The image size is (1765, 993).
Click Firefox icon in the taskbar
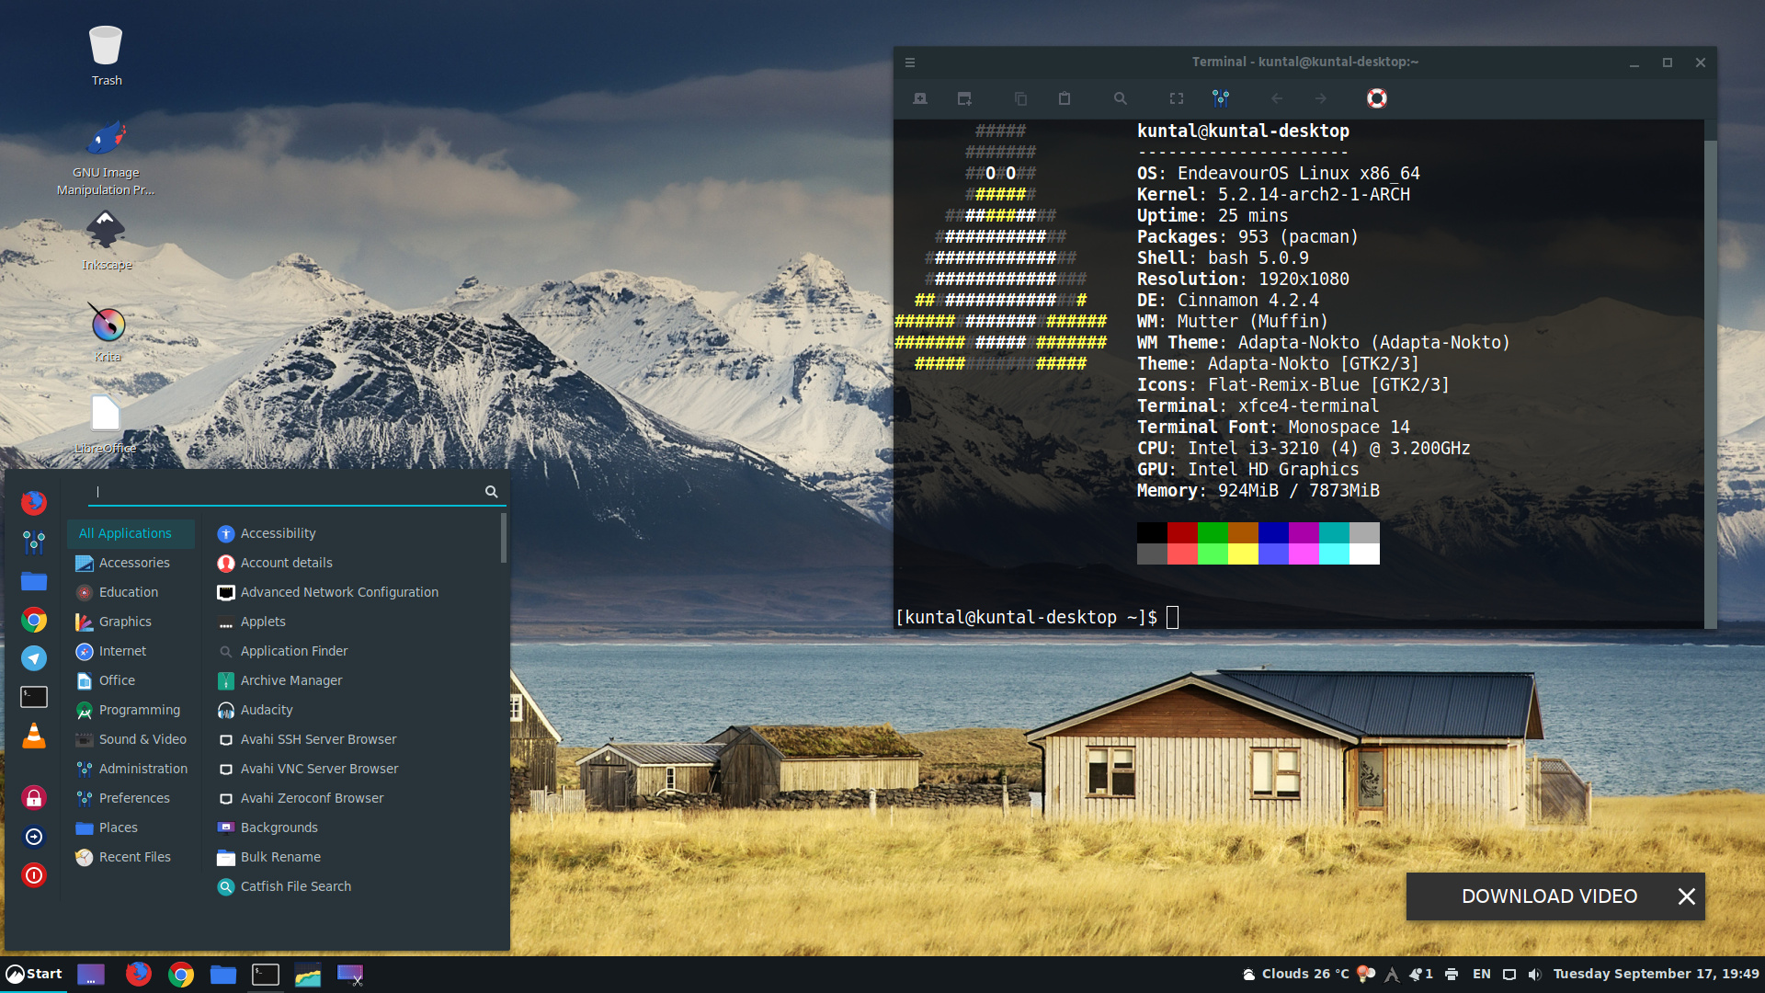click(x=139, y=974)
